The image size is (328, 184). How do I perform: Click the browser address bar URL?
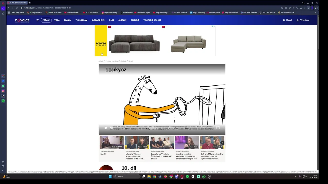tap(47, 8)
